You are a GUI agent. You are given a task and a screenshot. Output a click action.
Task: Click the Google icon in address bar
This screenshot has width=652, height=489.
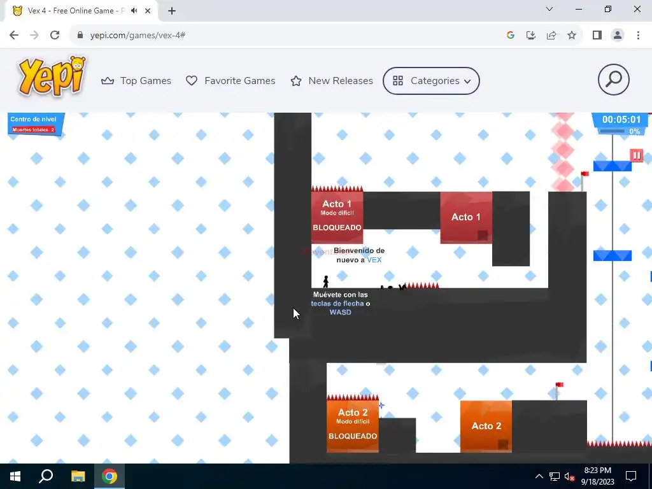click(511, 36)
